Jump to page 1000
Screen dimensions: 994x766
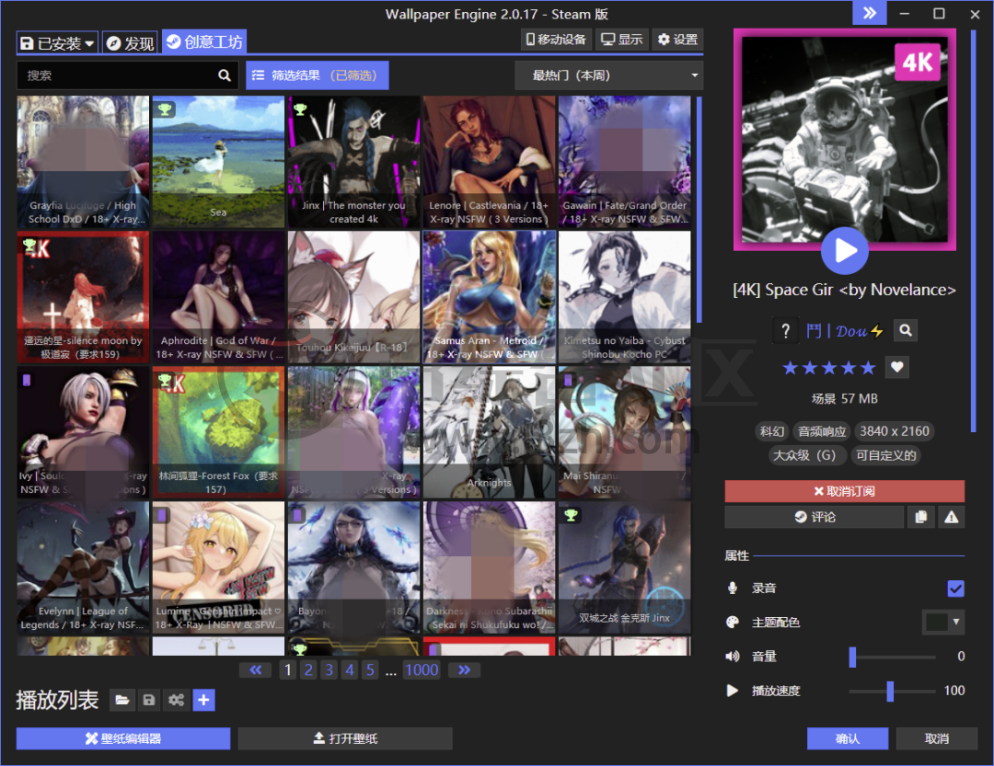coord(422,669)
